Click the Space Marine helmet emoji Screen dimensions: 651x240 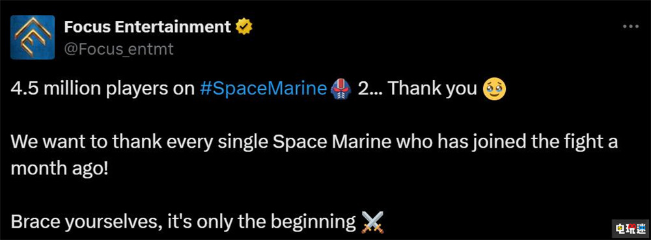(341, 90)
